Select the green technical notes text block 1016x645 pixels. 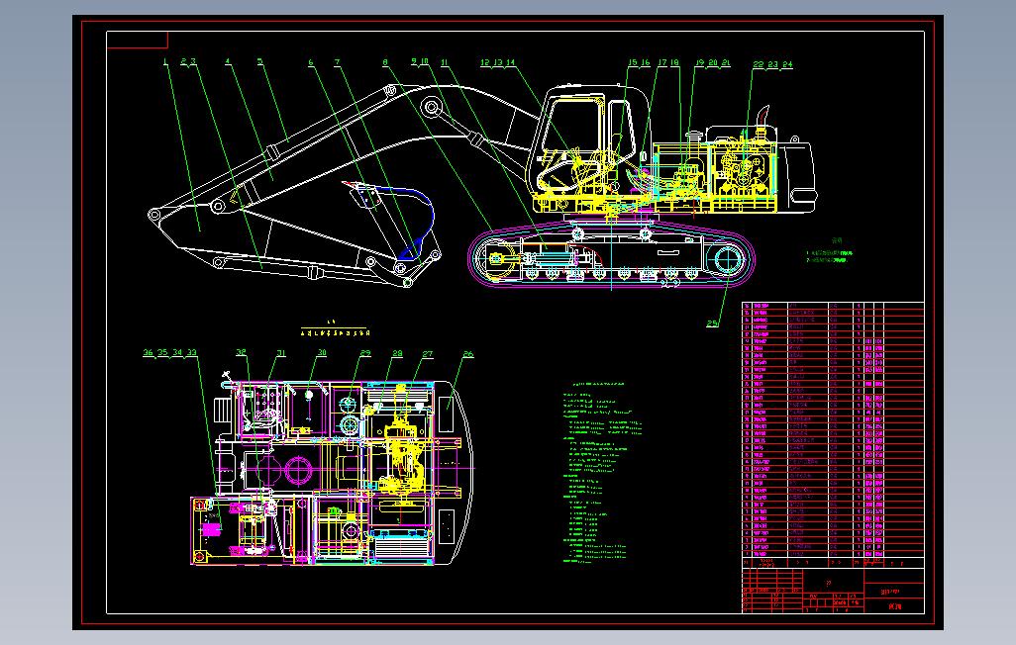[601, 474]
